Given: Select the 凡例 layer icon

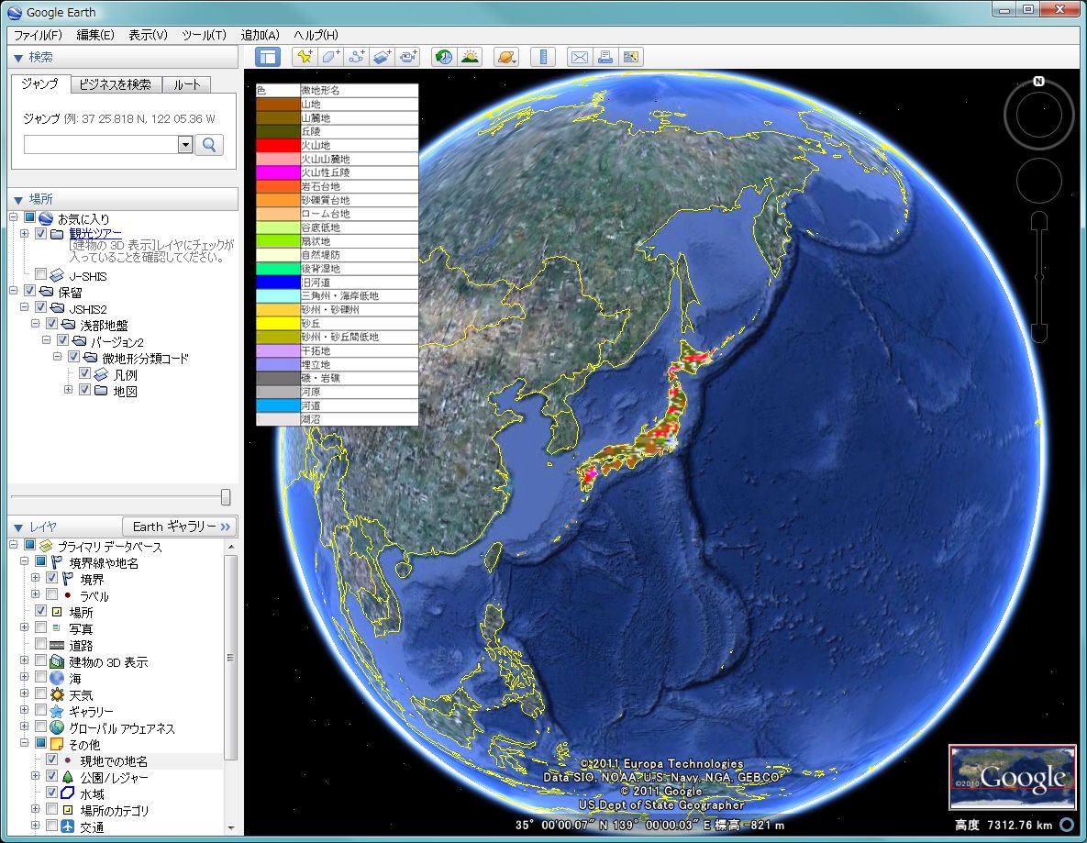Looking at the screenshot, I should pos(101,374).
